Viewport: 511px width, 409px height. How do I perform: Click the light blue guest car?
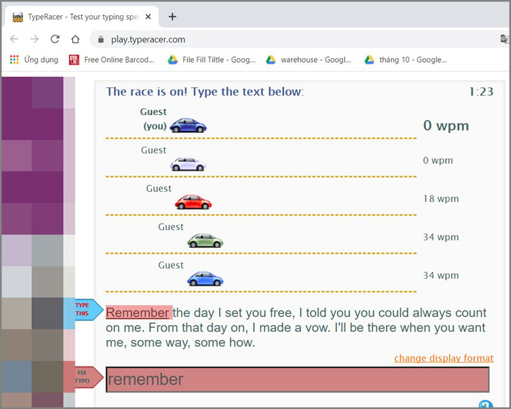point(205,279)
